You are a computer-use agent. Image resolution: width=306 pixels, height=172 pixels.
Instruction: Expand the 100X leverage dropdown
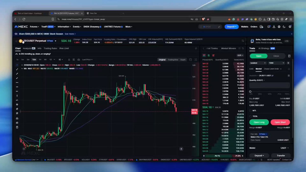click(x=276, y=63)
